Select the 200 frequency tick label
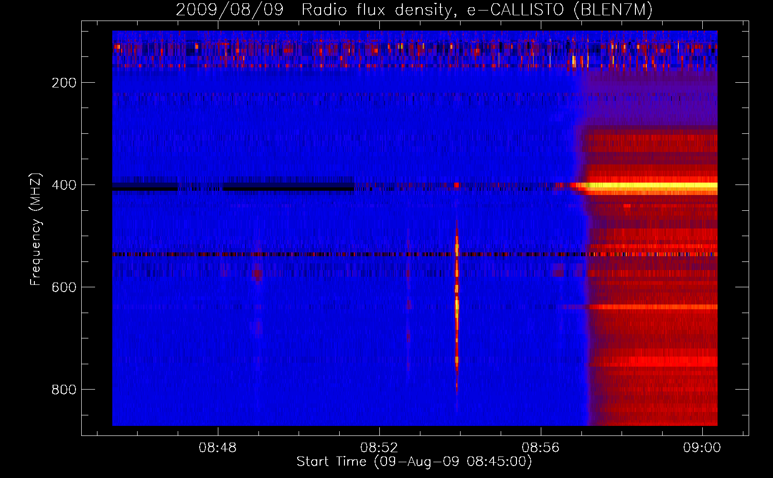Viewport: 773px width, 478px height. click(64, 83)
